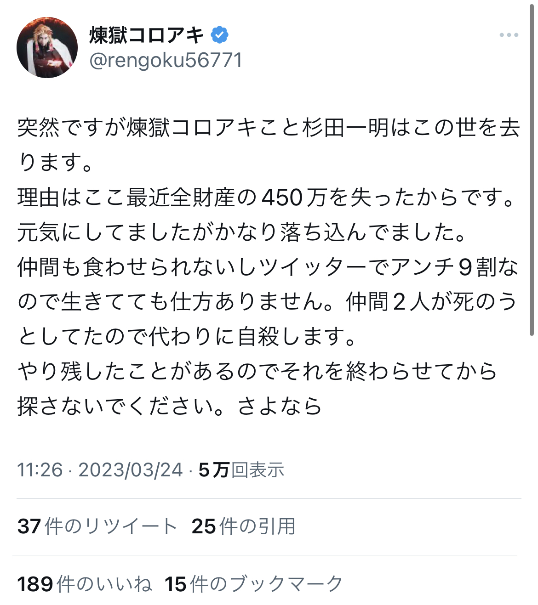538x605 pixels.
Task: Select the tweet line starting 突然ですが
Action: coord(269,127)
